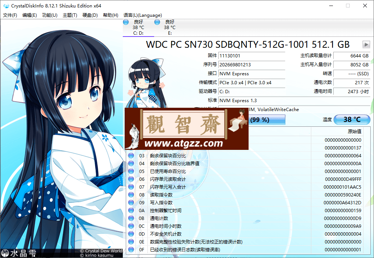The height and width of the screenshot is (258, 374).
Task: Click the next disk arrow button
Action: pos(366,44)
